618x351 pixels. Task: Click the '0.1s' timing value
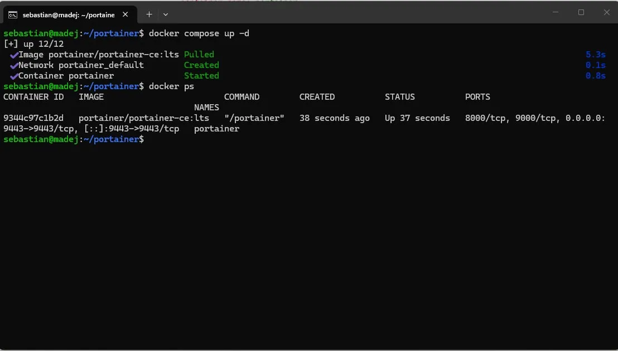[596, 65]
